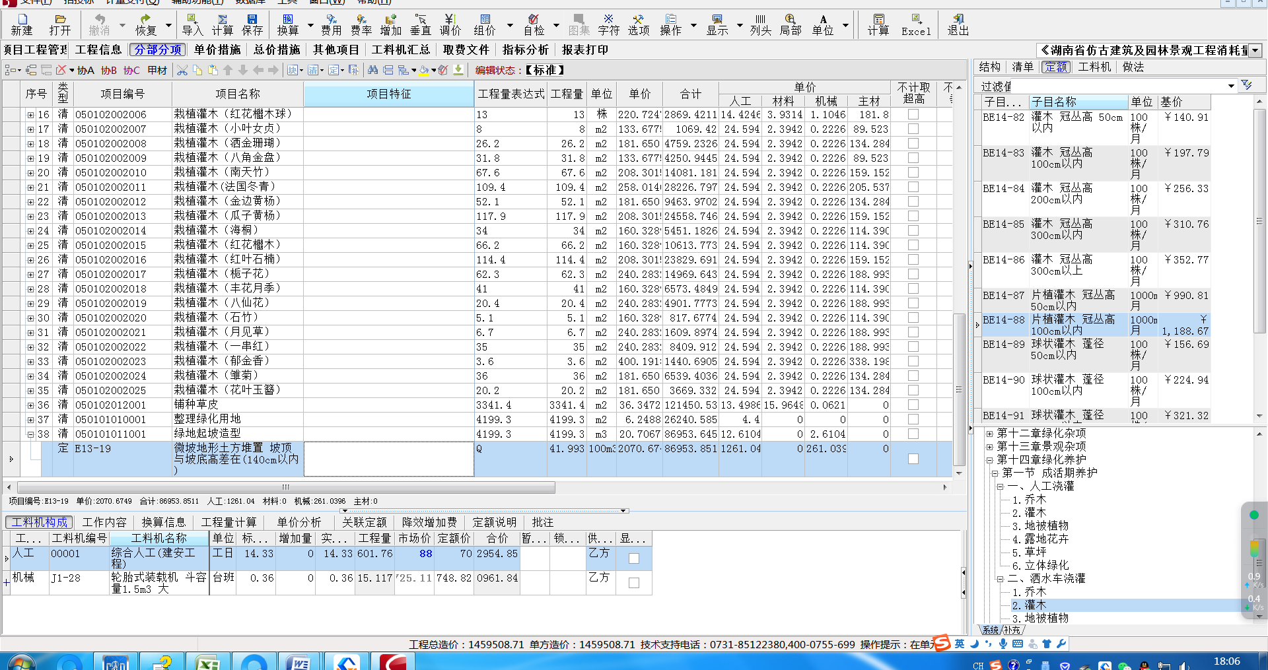The width and height of the screenshot is (1268, 670).
Task: Click the 局部 partial view icon
Action: tap(791, 24)
